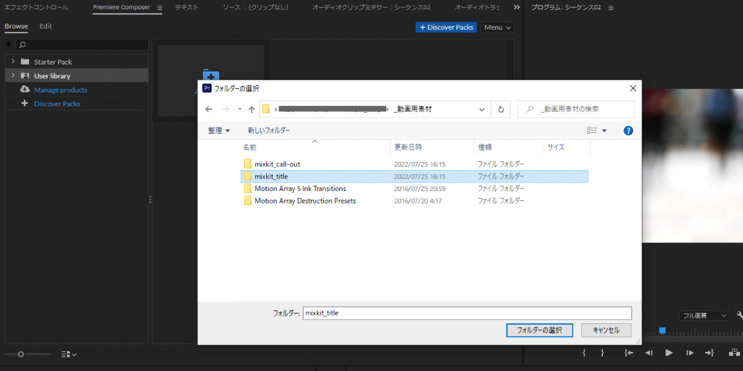Click the _動画用素材の検索 search box
Viewport: 743px width, 371px height.
pyautogui.click(x=576, y=109)
